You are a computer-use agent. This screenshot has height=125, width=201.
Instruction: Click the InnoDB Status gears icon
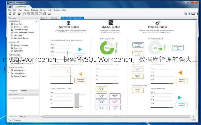[158, 23]
